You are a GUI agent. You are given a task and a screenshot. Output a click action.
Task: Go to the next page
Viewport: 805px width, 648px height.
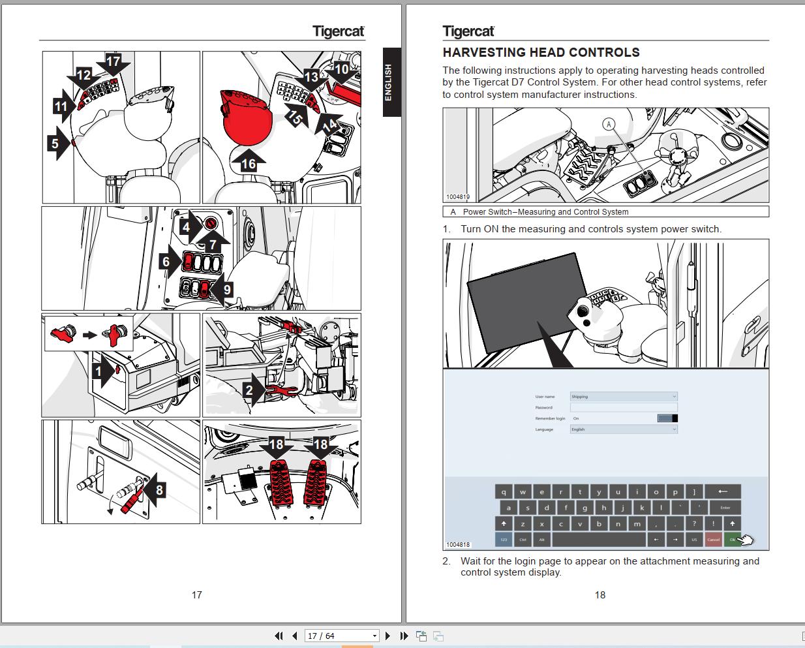coord(388,636)
